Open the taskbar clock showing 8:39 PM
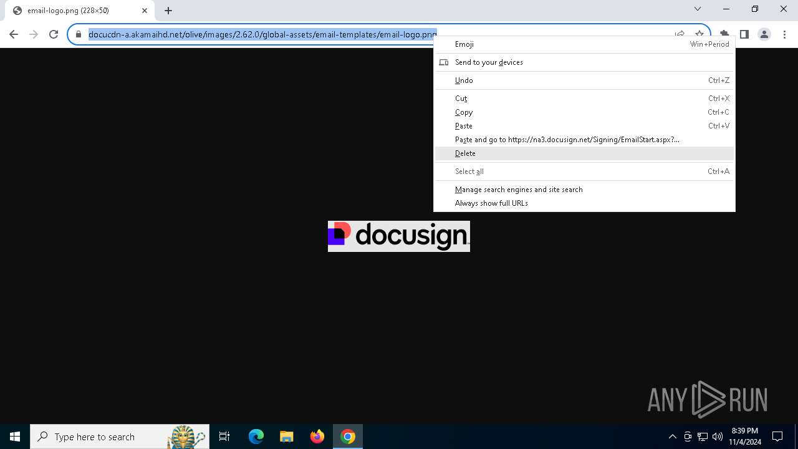The height and width of the screenshot is (449, 798). click(x=745, y=437)
